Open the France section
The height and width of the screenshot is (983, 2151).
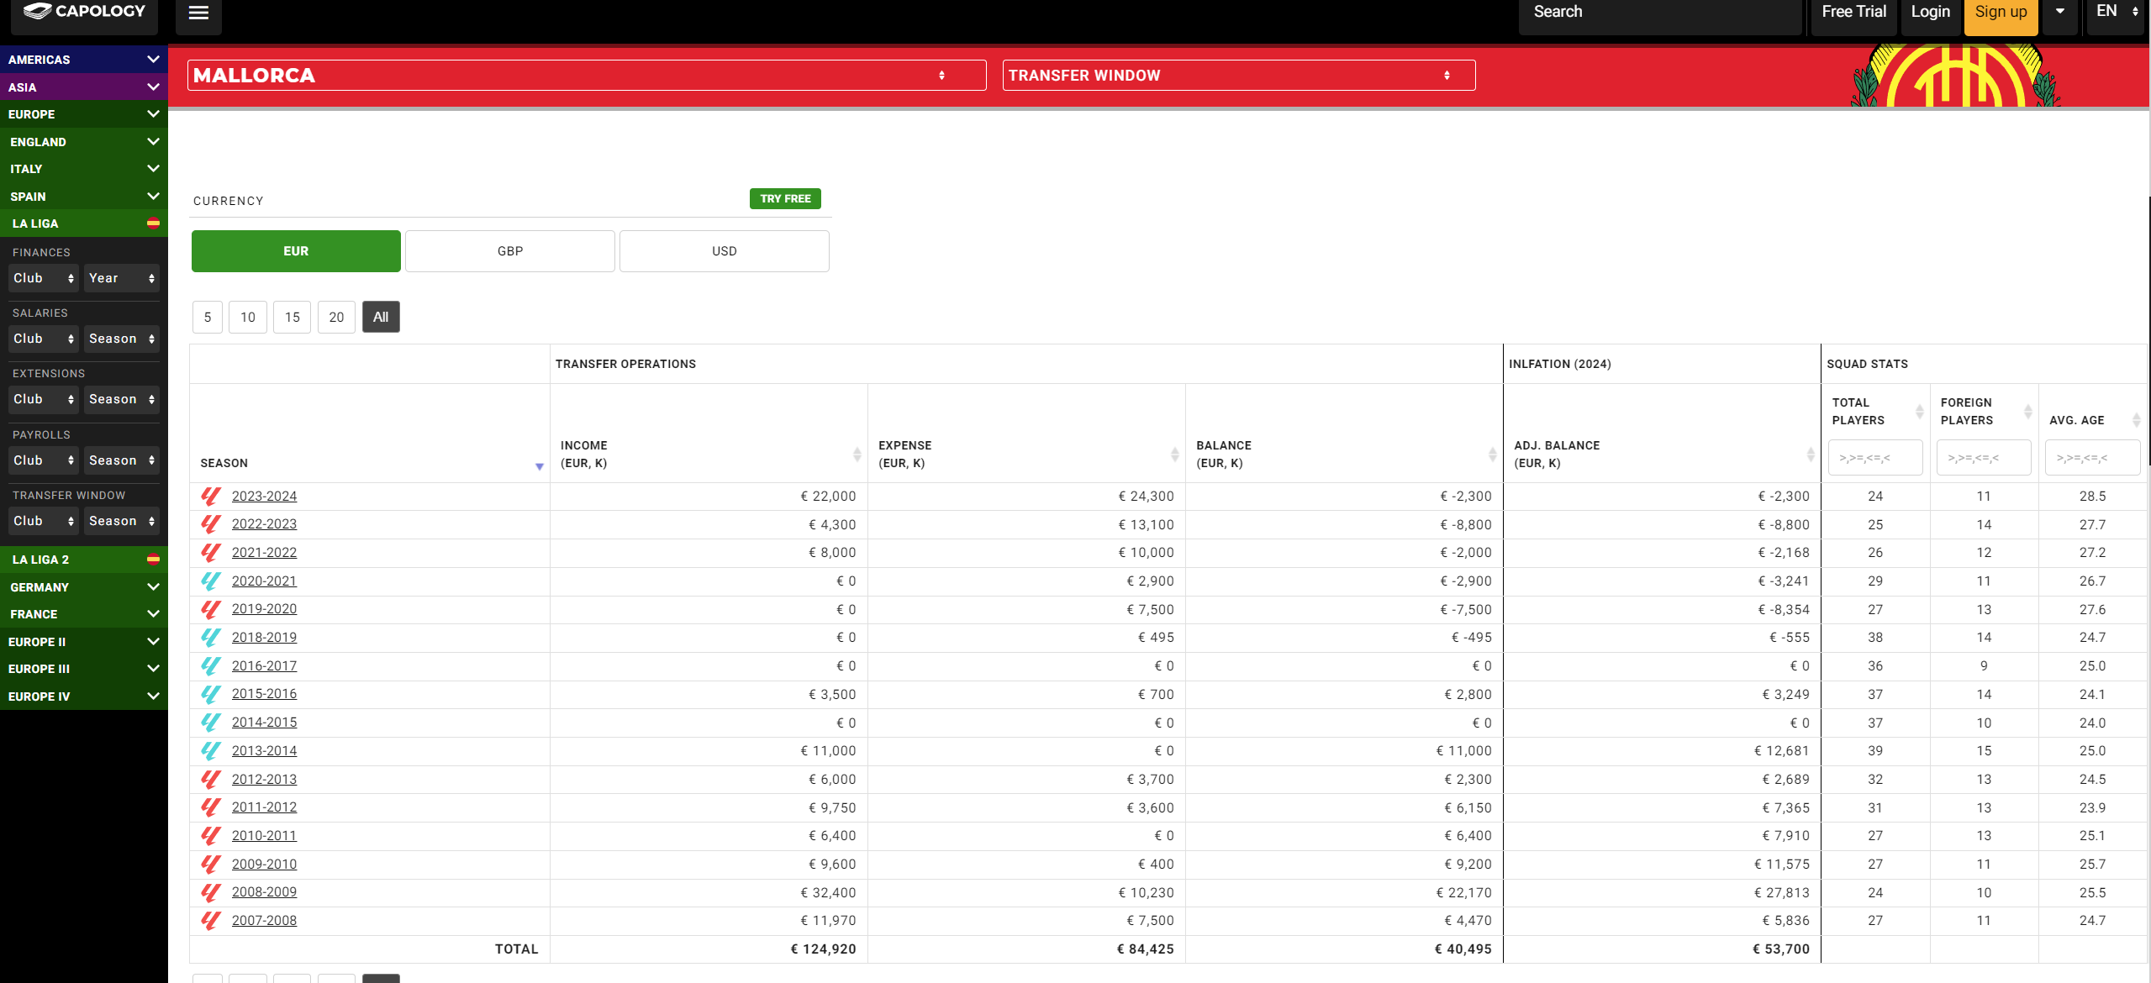84,614
